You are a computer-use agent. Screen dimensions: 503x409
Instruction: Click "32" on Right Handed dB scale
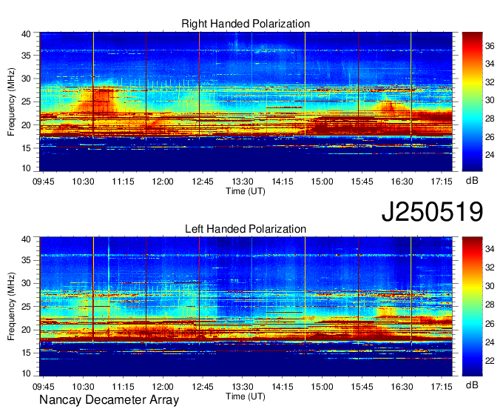490,82
